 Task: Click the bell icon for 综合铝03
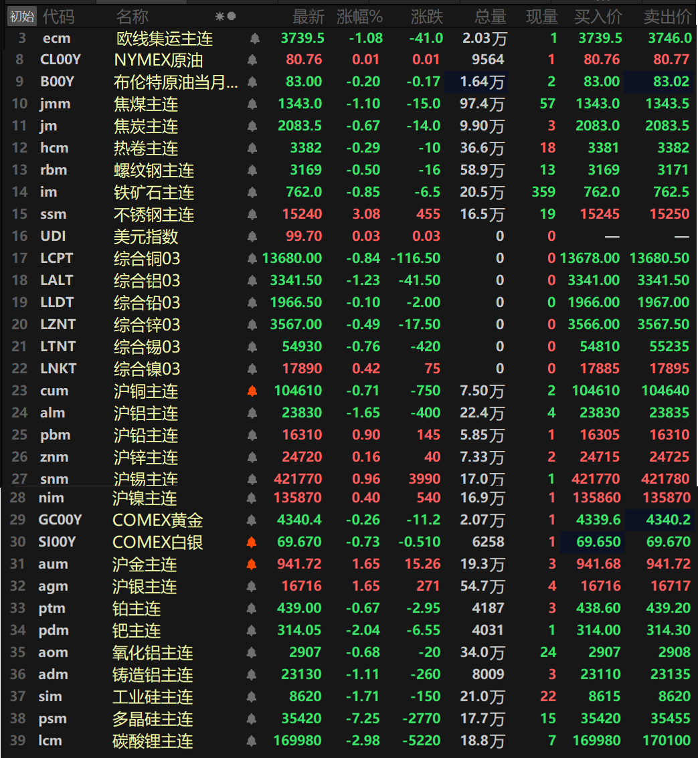point(252,280)
